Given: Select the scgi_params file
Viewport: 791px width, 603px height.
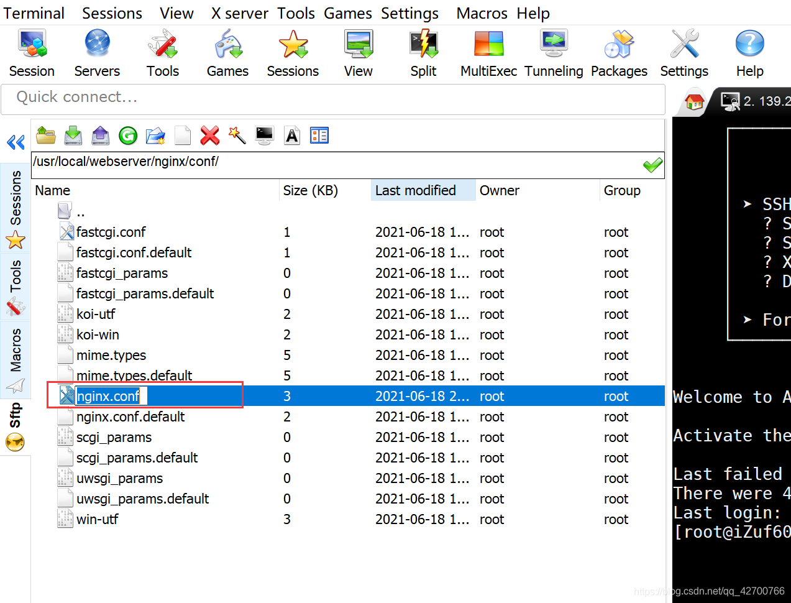Looking at the screenshot, I should coord(348,437).
